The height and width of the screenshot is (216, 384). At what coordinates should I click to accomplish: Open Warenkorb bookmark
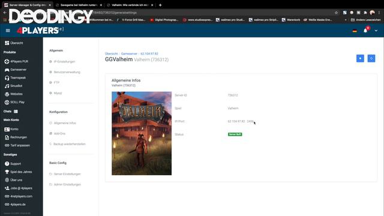coord(291,20)
